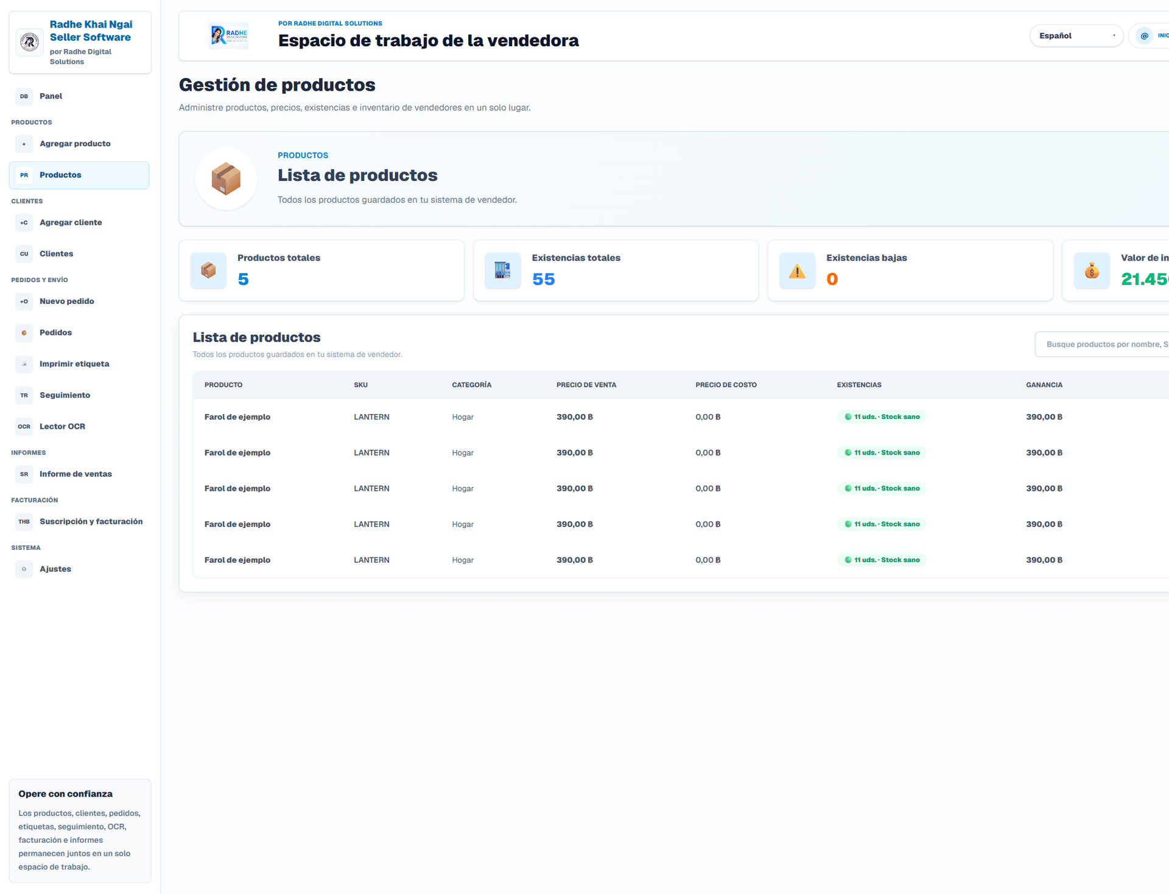Open the Panel menu item
This screenshot has width=1169, height=894.
(x=79, y=96)
